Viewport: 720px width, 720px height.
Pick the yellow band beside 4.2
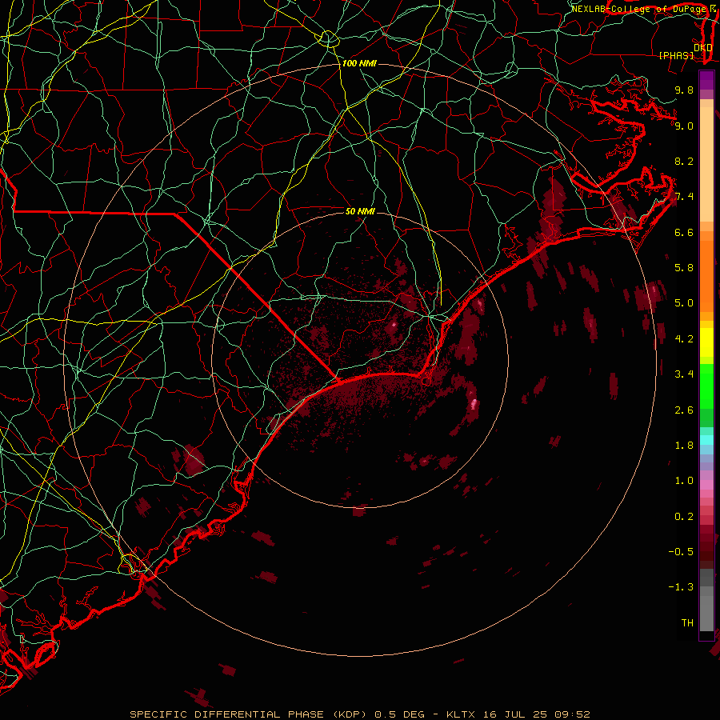pos(706,342)
